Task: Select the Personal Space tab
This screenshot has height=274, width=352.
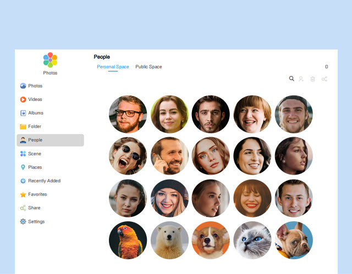Action: tap(113, 67)
